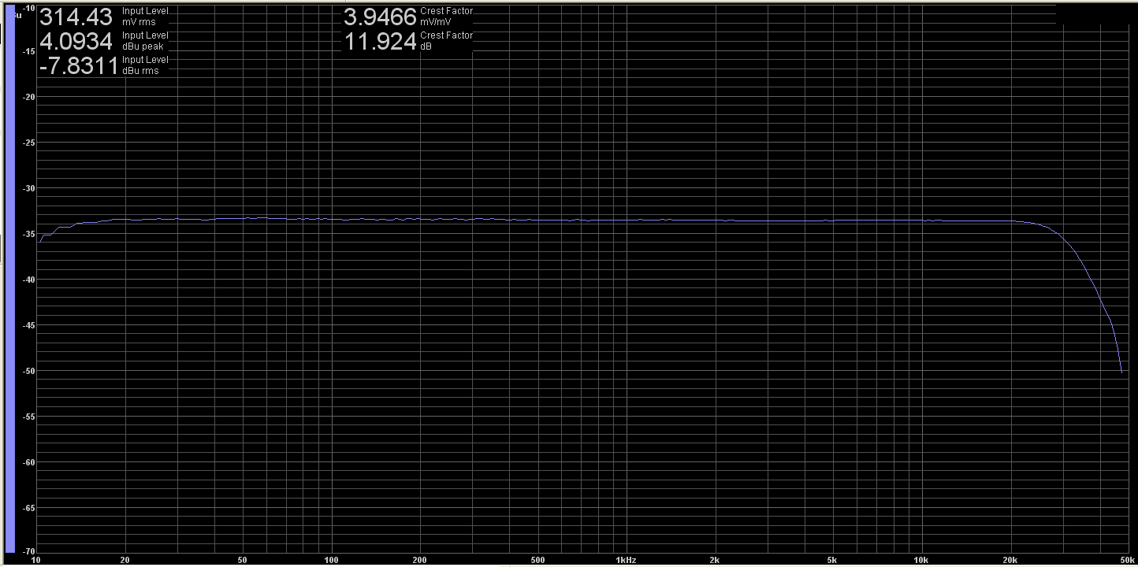This screenshot has width=1138, height=567.
Task: Select the 4.0934 dBu peak readout
Action: pyautogui.click(x=78, y=41)
